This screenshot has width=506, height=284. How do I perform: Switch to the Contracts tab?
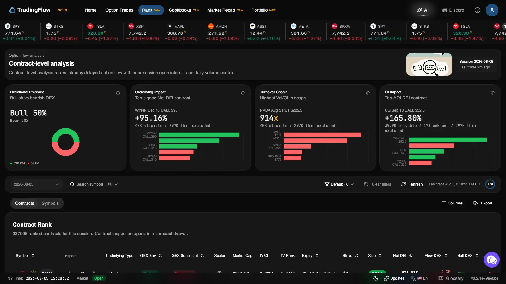(x=25, y=203)
